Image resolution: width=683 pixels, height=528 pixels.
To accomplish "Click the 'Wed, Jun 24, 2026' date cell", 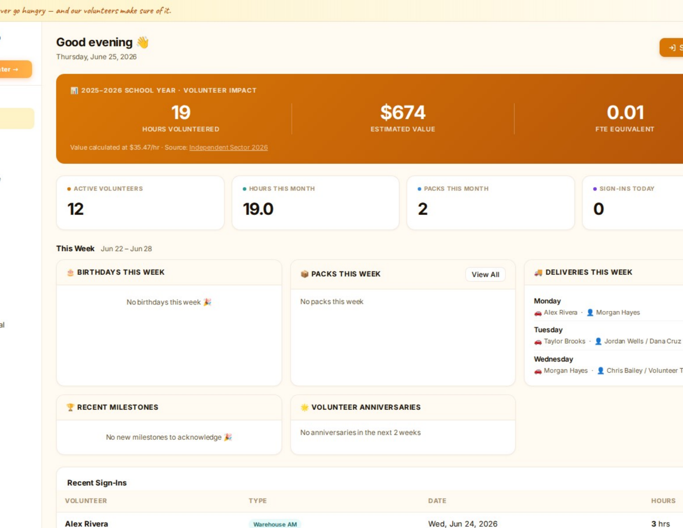I will [x=463, y=524].
